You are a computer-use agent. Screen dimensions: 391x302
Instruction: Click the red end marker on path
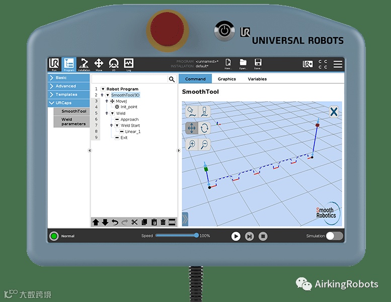318,125
